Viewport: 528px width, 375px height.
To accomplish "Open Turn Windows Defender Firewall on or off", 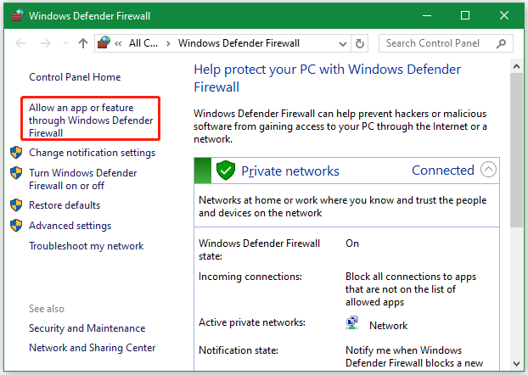I will click(x=83, y=179).
